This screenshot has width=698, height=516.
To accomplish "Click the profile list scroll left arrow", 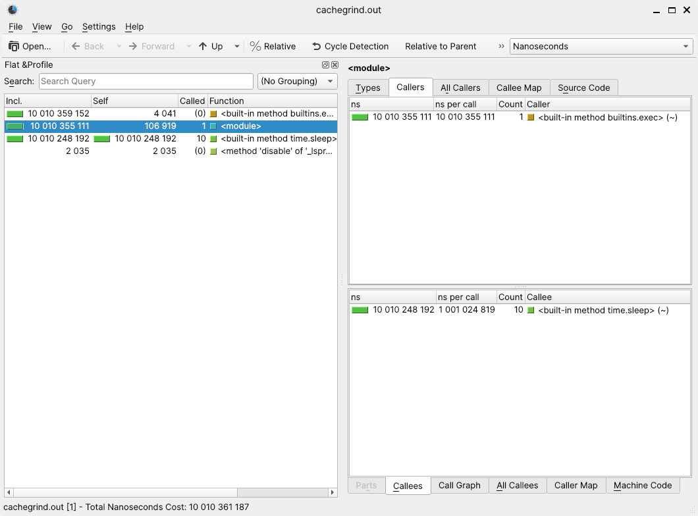I will pyautogui.click(x=9, y=492).
